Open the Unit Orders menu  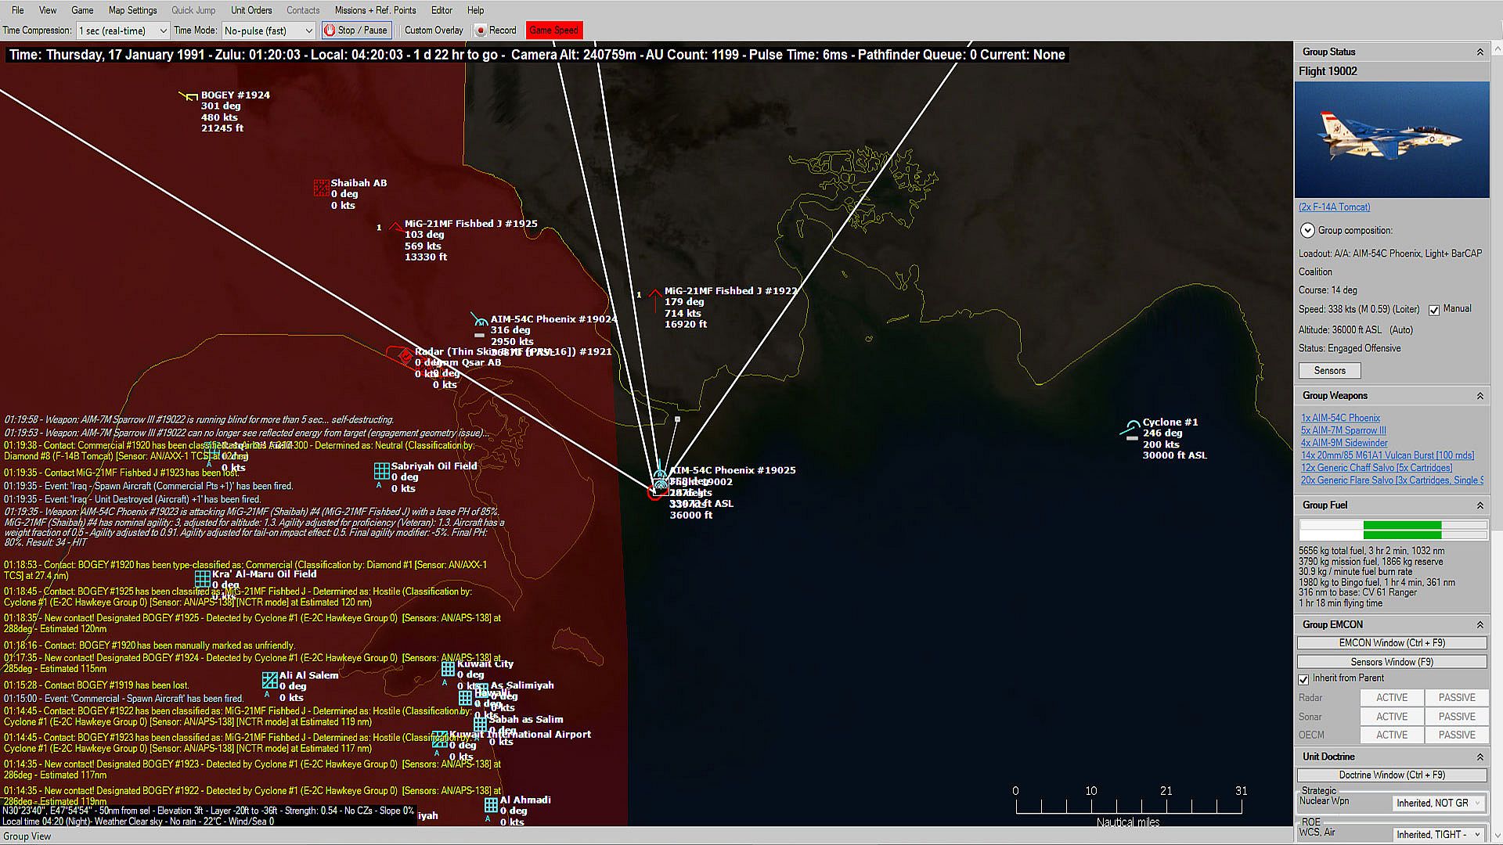tap(251, 10)
